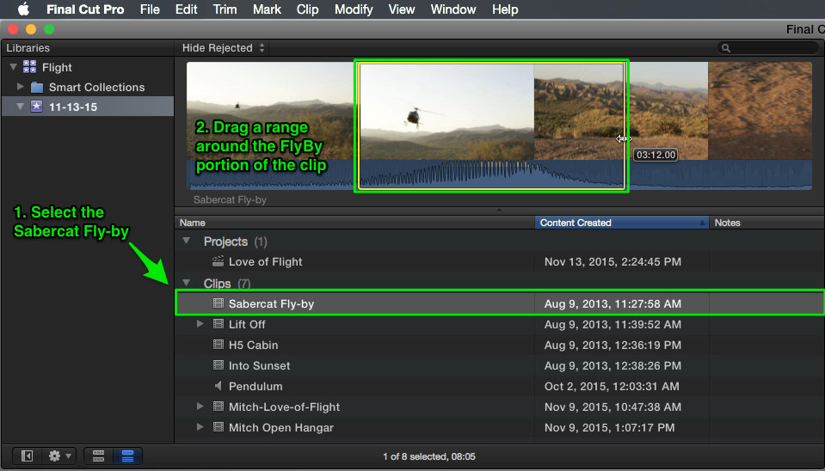Click the Lift Off film clip icon

pyautogui.click(x=219, y=324)
